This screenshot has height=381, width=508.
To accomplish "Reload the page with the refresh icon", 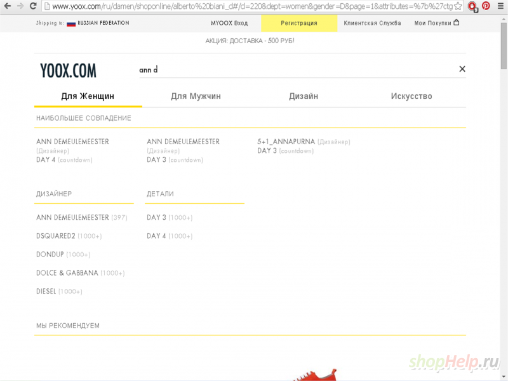I will coord(33,6).
